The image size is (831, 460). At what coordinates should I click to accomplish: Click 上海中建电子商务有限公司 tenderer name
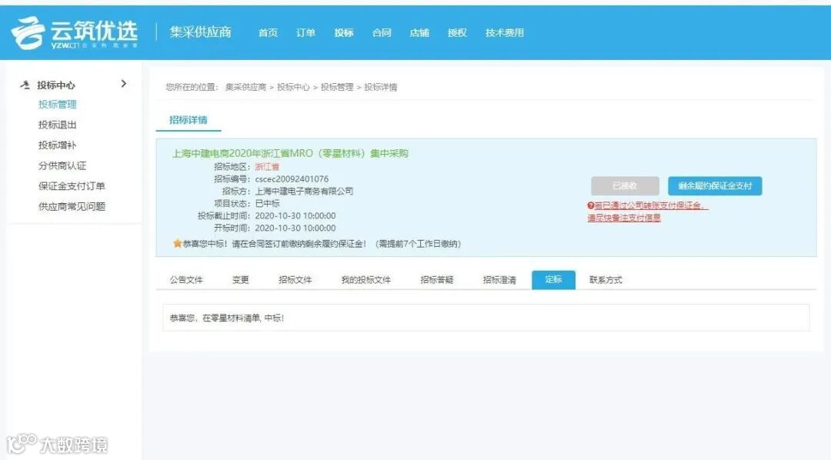pos(304,192)
